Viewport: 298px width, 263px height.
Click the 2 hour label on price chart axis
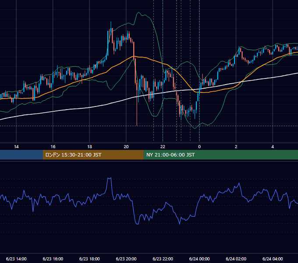click(236, 147)
